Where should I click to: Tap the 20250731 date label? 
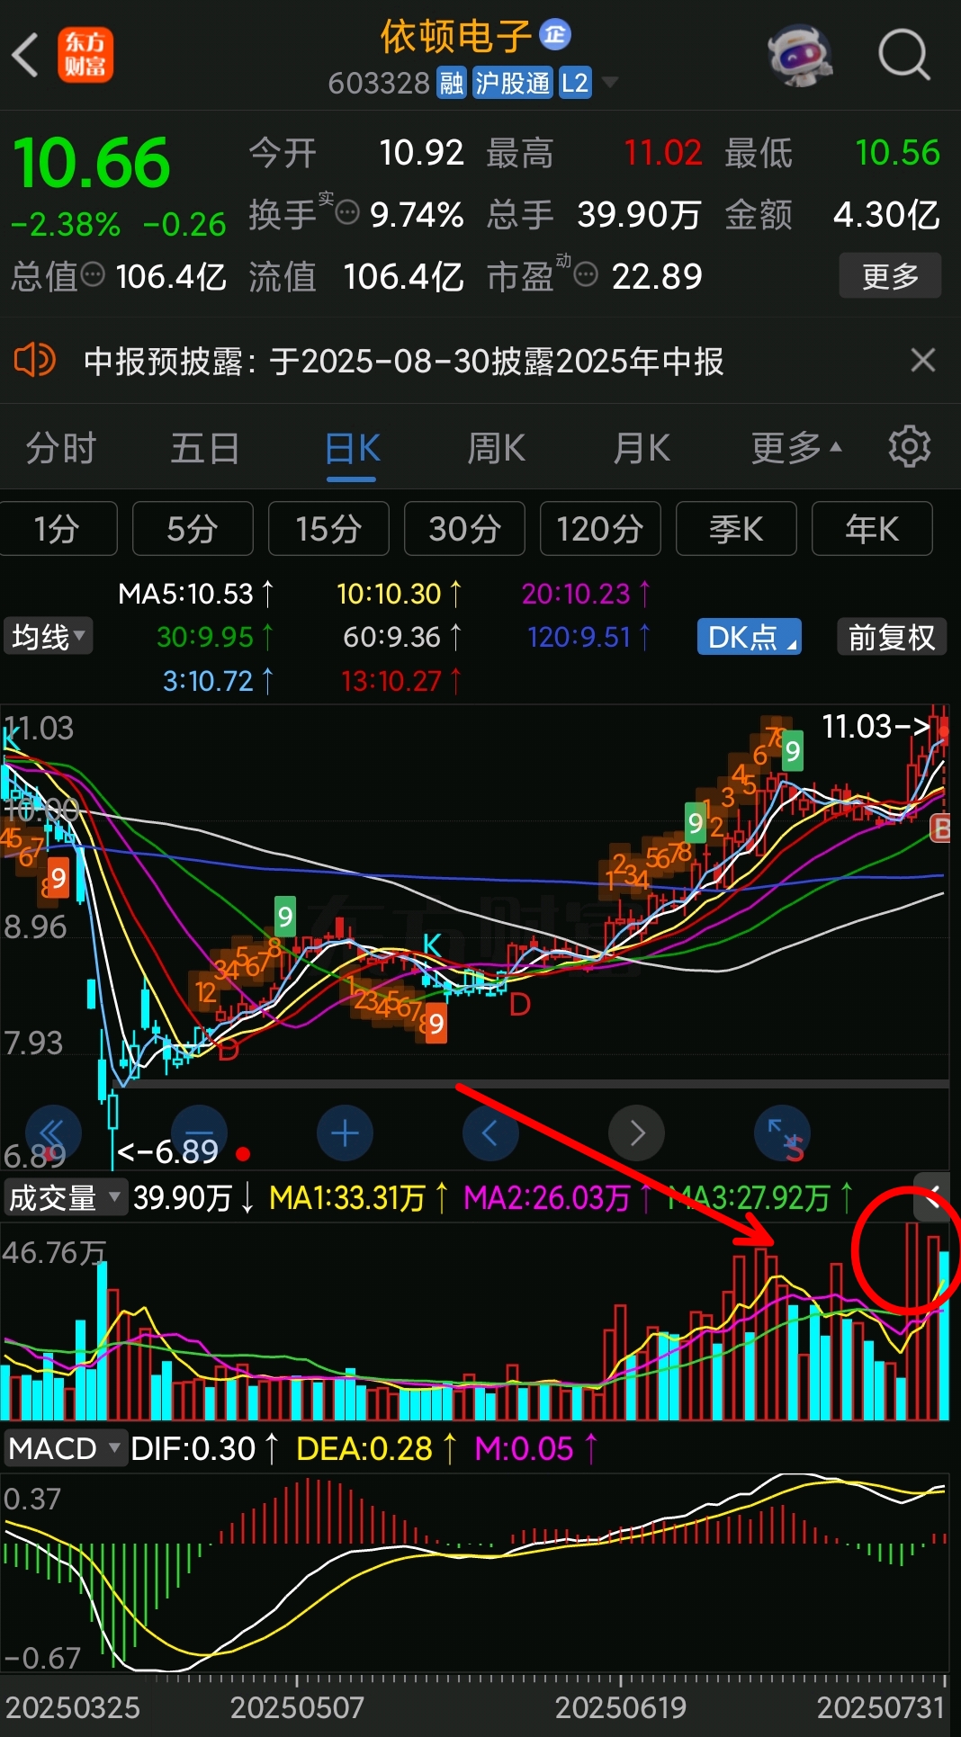click(881, 1706)
